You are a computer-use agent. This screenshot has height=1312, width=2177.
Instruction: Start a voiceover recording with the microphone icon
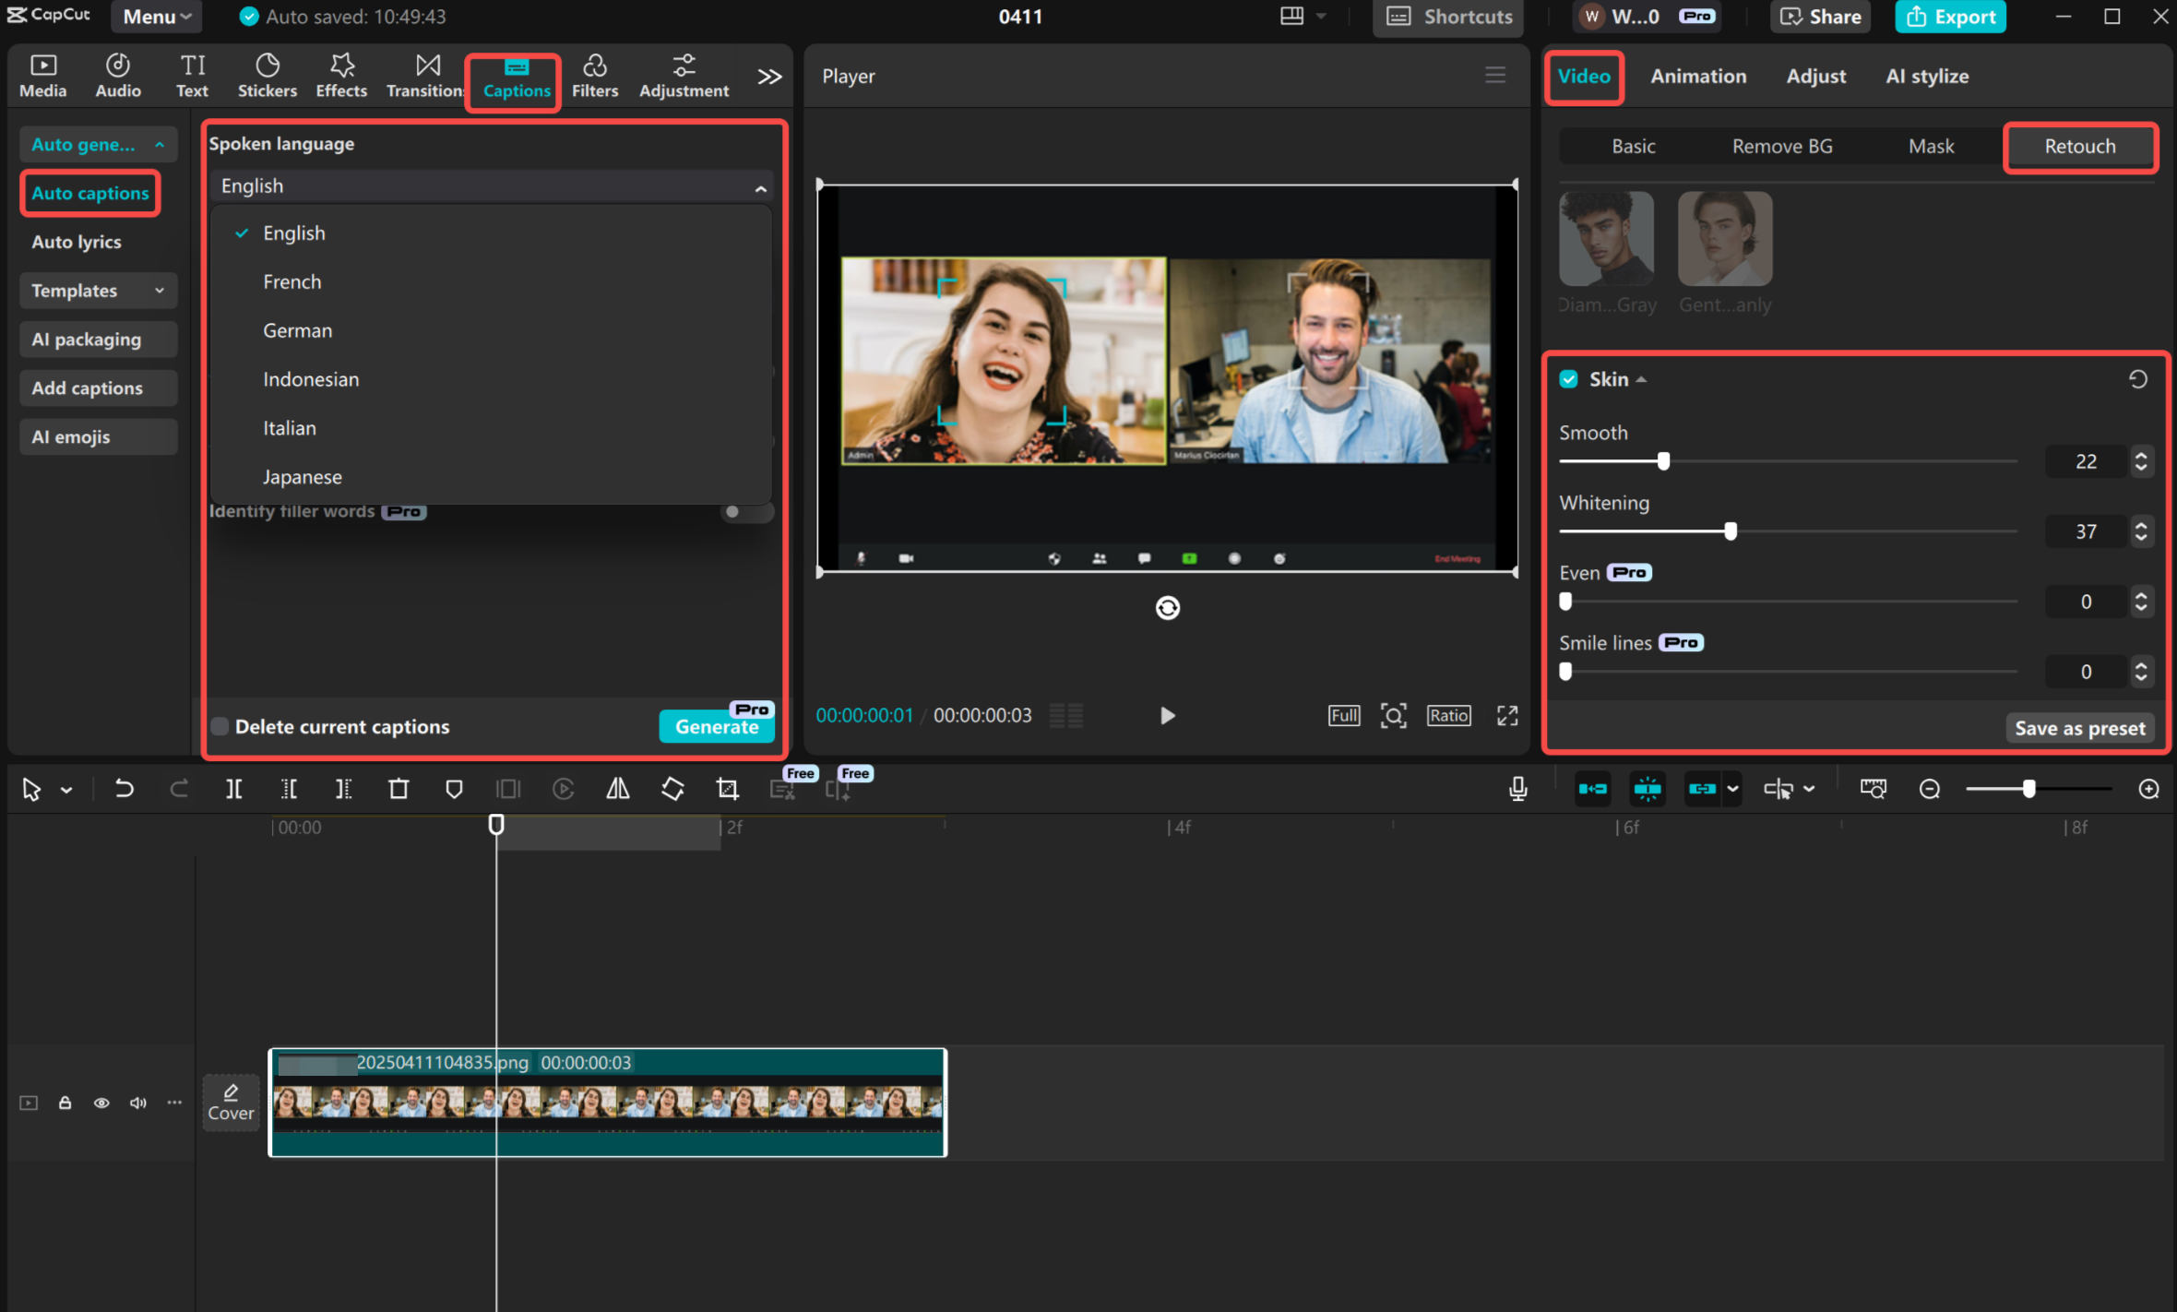click(1517, 789)
